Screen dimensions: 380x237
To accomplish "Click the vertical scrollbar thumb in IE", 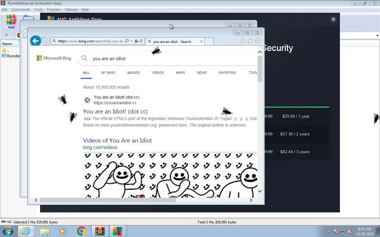I will [x=260, y=69].
